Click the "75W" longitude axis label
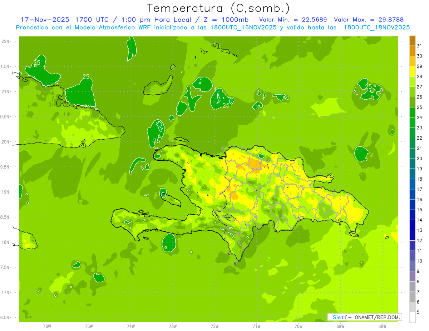 pos(89,326)
